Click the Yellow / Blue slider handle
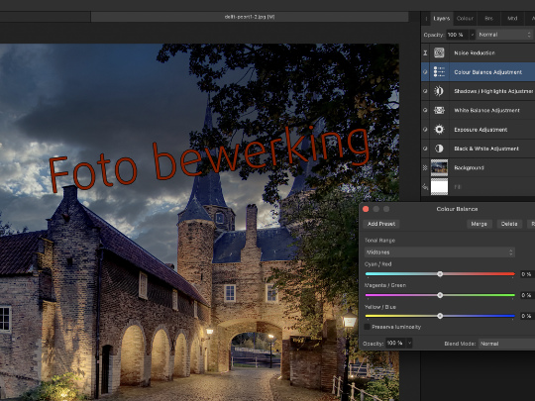Viewport: 535px width, 401px height. pos(440,316)
